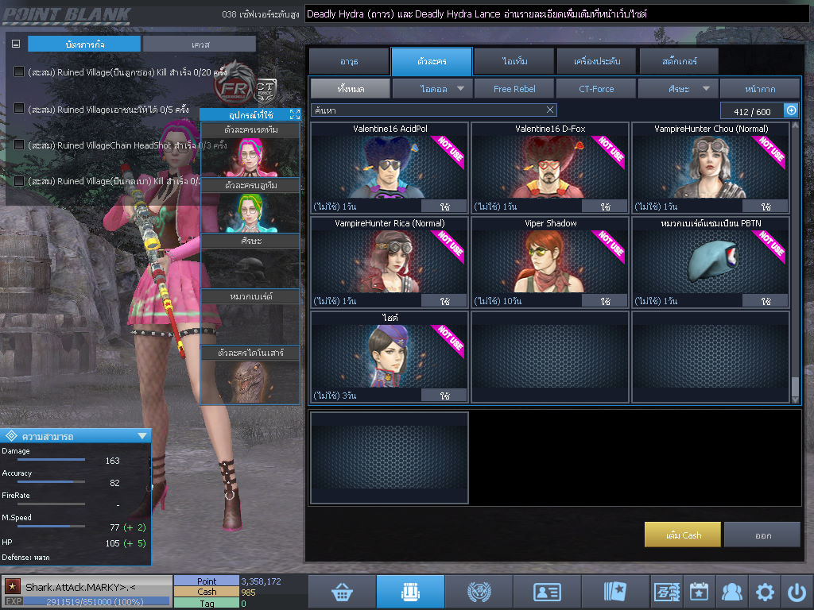
Task: Clear the search field with X
Action: pyautogui.click(x=550, y=110)
